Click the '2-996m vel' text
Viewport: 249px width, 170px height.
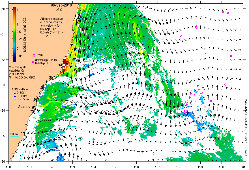point(16,74)
